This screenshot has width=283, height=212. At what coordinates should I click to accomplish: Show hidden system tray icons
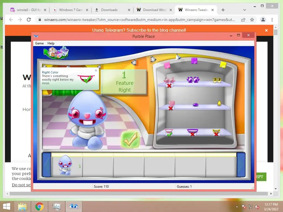(237, 207)
